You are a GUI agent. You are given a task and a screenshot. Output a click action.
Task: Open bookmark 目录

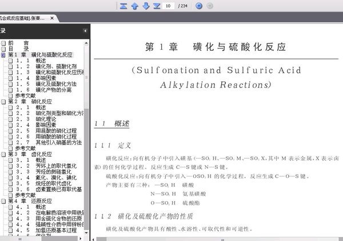click(x=18, y=49)
